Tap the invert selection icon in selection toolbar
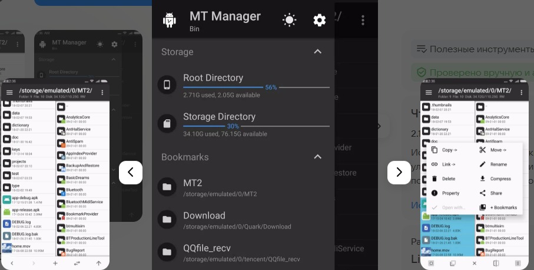Viewport: 534px width, 270px height. [x=453, y=263]
